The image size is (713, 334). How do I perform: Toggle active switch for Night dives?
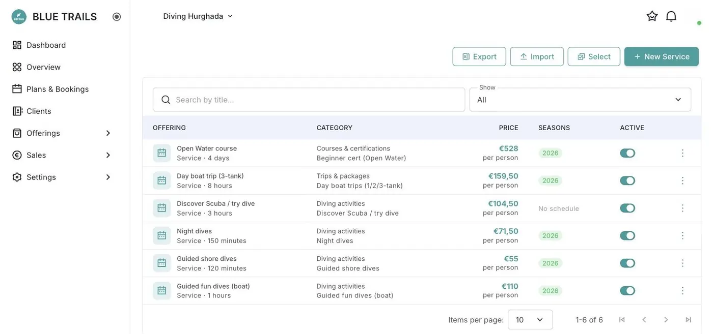coord(627,235)
